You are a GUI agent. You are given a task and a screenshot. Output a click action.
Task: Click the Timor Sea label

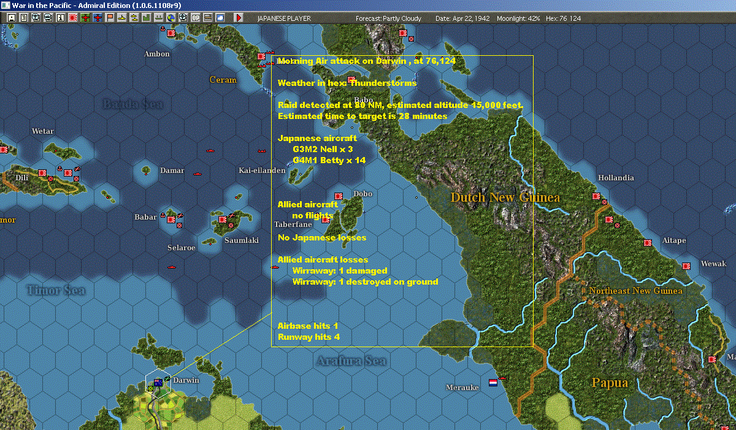[56, 290]
